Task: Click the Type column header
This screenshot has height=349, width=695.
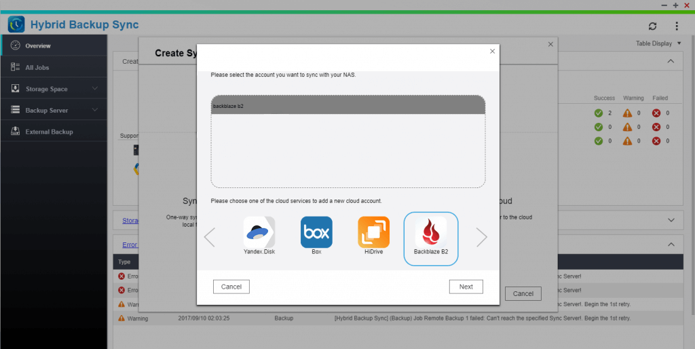Action: click(124, 261)
